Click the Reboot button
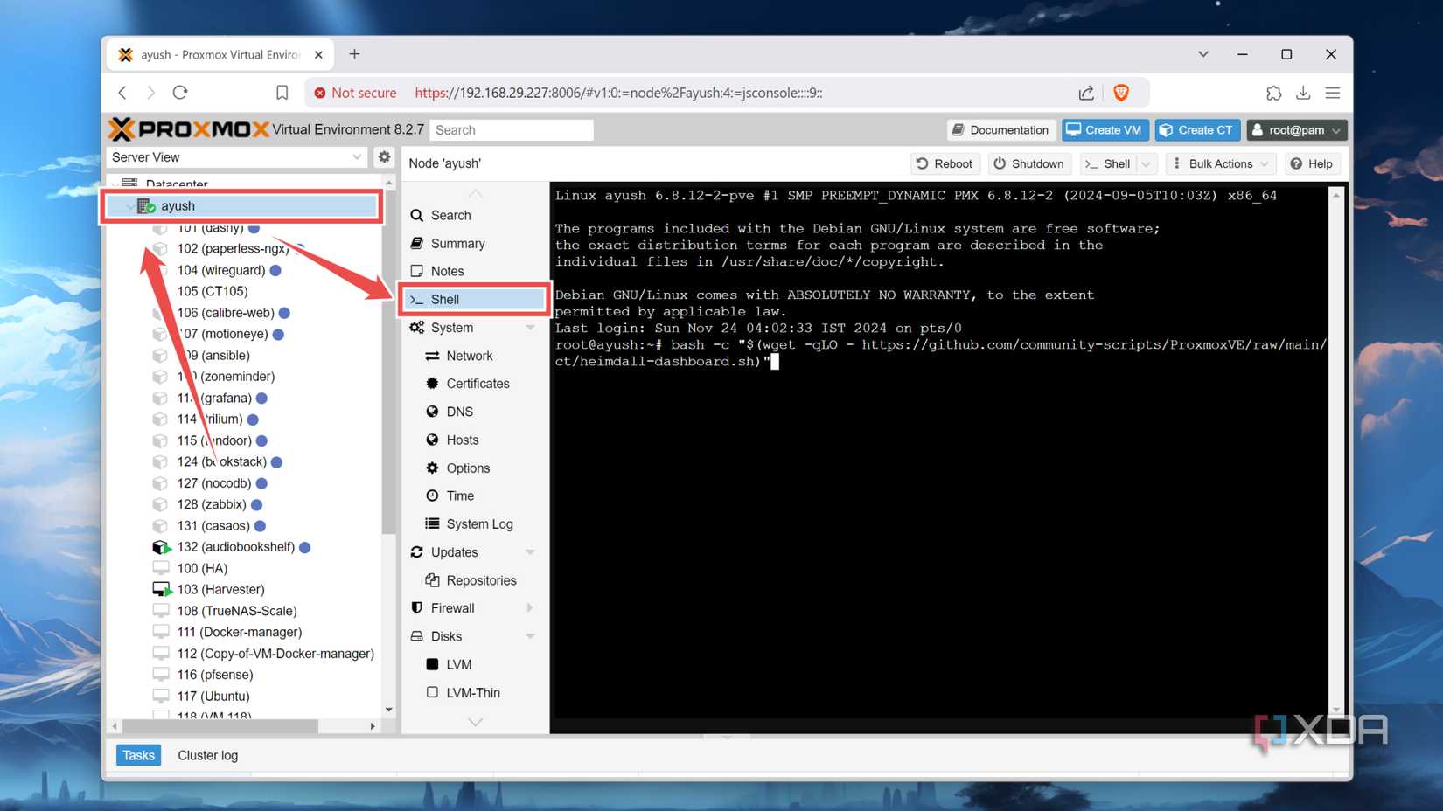The image size is (1443, 811). (x=945, y=163)
